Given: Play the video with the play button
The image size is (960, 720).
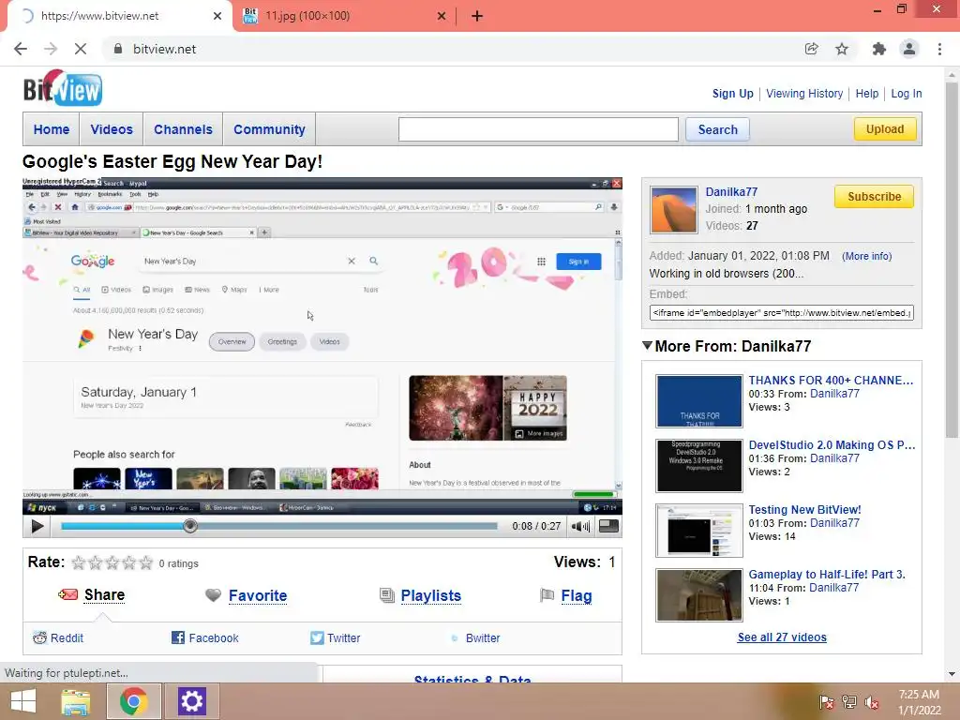Looking at the screenshot, I should [x=37, y=526].
